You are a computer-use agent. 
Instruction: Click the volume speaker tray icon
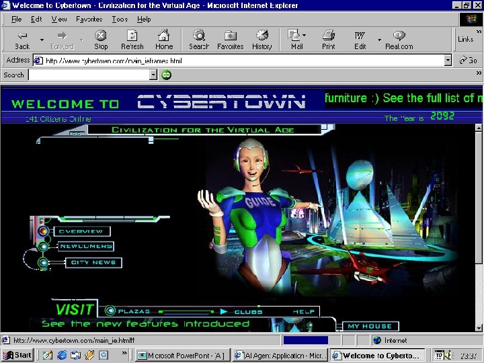(448, 355)
